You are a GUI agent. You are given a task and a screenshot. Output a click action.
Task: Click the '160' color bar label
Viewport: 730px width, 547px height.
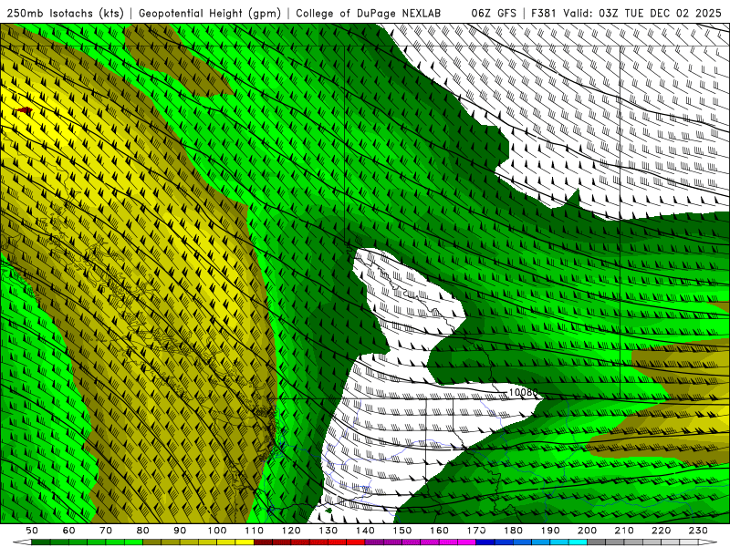click(x=439, y=531)
